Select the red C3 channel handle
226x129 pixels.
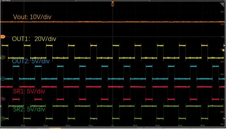pos(3,99)
